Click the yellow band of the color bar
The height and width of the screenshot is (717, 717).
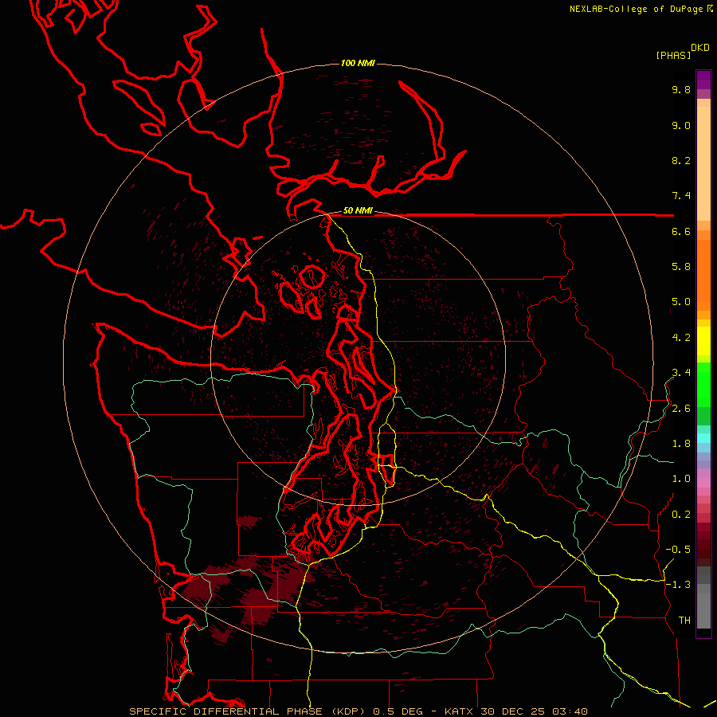click(x=703, y=341)
